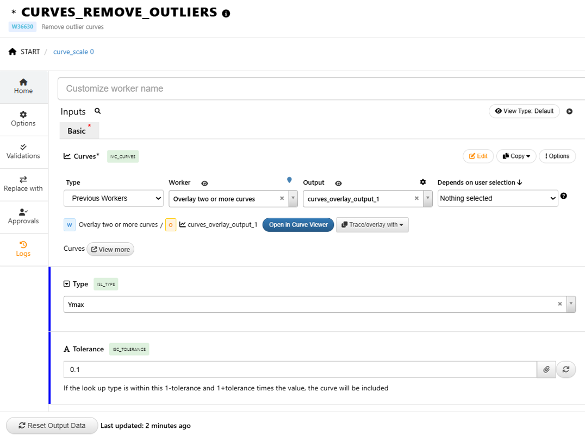Click the info icon beside CURVES_REMOVE_OUTLIERS title

pyautogui.click(x=226, y=14)
